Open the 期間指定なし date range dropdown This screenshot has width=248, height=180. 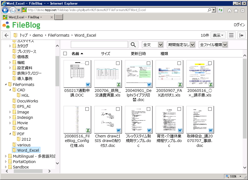coord(181,45)
